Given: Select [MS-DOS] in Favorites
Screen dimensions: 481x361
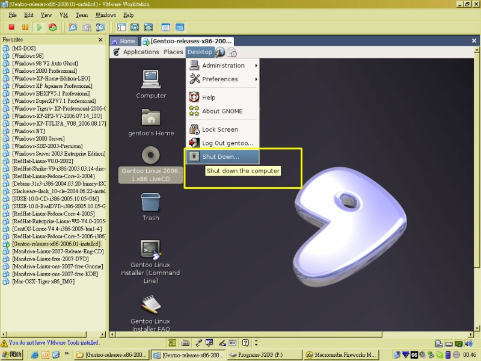Looking at the screenshot, I should [x=24, y=48].
